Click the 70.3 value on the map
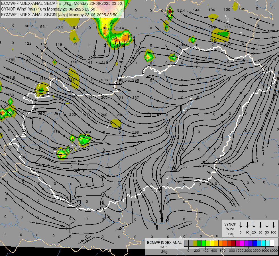 (x=59, y=27)
